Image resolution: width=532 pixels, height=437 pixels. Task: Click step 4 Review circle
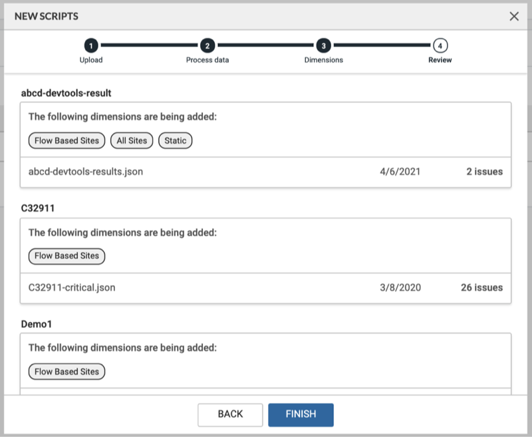[x=440, y=45]
